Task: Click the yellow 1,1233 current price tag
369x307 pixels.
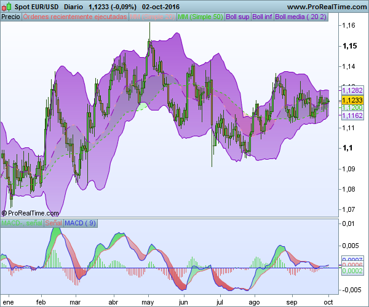Action: pyautogui.click(x=352, y=100)
